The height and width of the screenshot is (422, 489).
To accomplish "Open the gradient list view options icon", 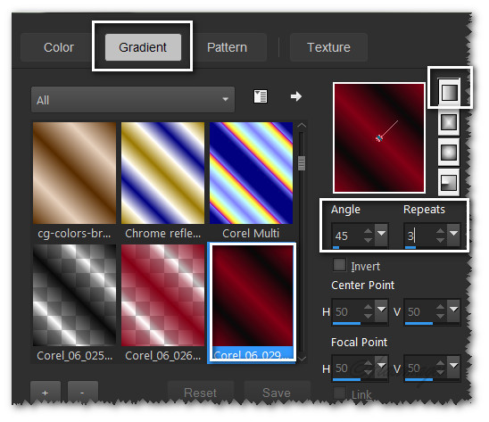I will (x=261, y=96).
